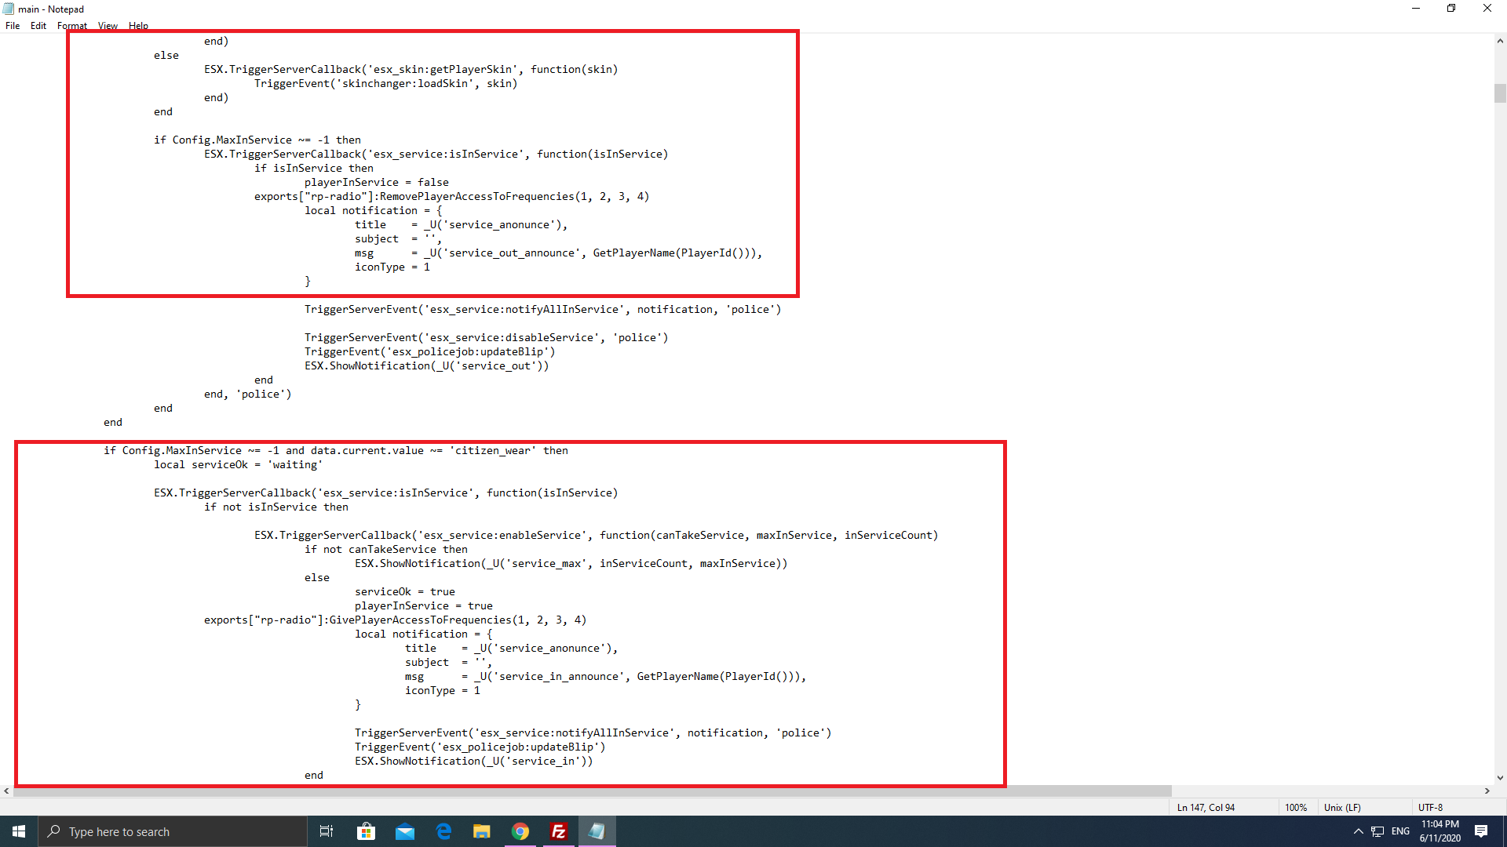Open the File menu

(x=13, y=26)
